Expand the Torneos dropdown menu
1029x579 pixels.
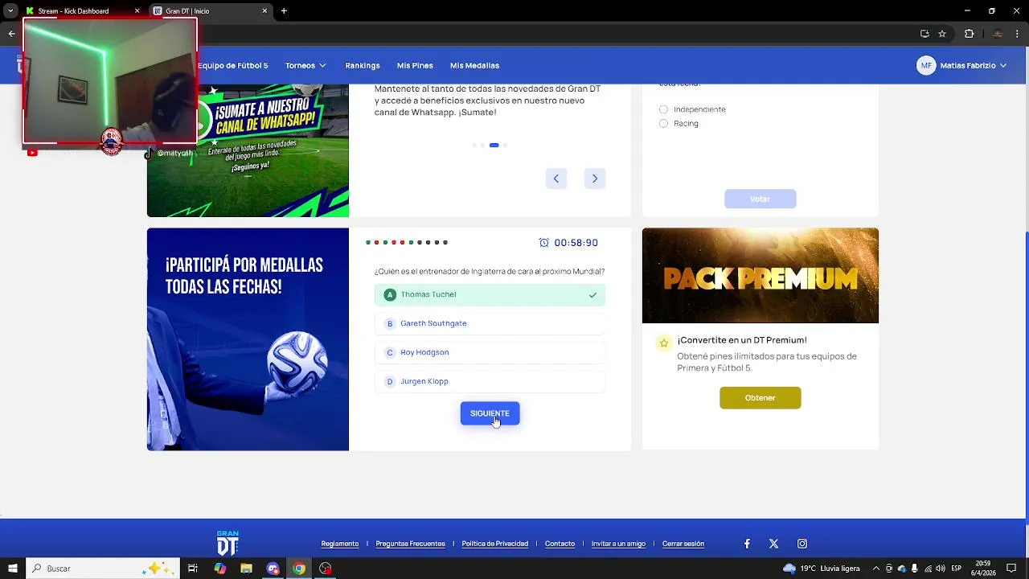pyautogui.click(x=305, y=65)
